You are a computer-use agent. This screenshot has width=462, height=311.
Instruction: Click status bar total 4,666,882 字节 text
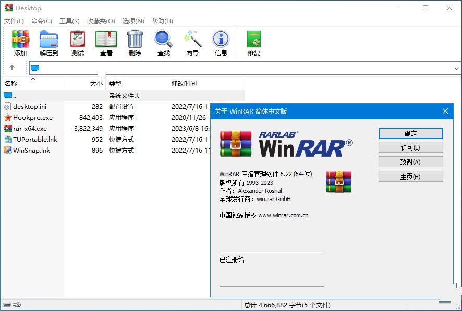[x=287, y=305]
